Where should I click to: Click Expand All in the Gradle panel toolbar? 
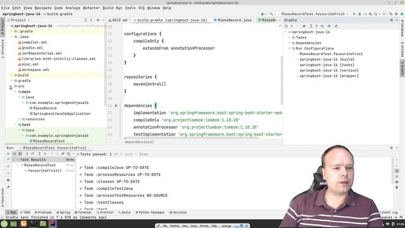click(311, 26)
